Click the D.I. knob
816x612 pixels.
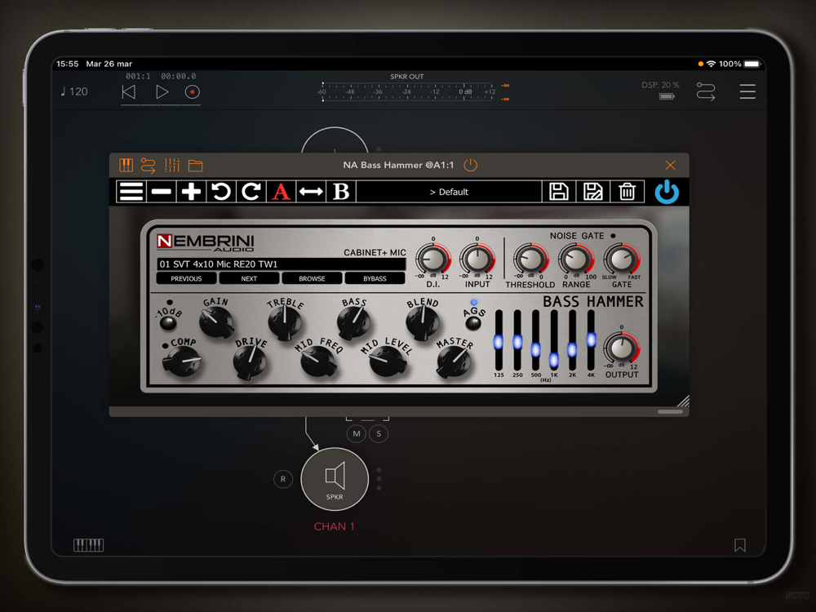pos(433,259)
